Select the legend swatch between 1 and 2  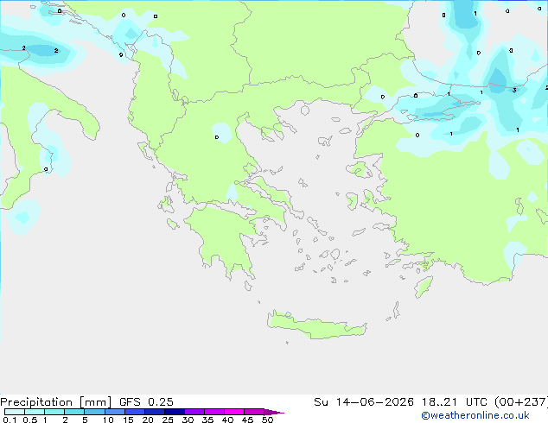pos(54,412)
